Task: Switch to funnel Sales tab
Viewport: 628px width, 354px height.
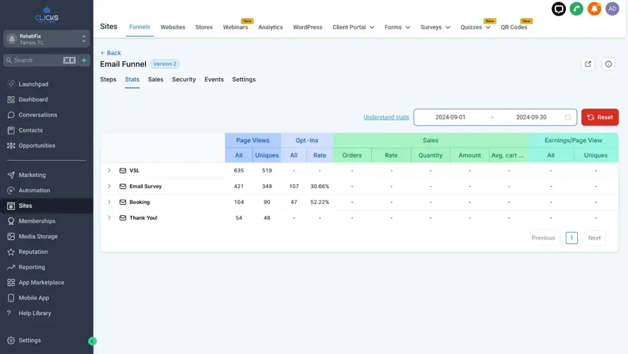Action: point(156,79)
